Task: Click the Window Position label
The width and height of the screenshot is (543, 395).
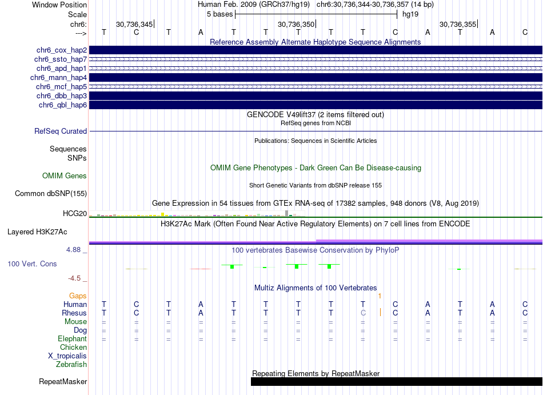Action: (59, 5)
